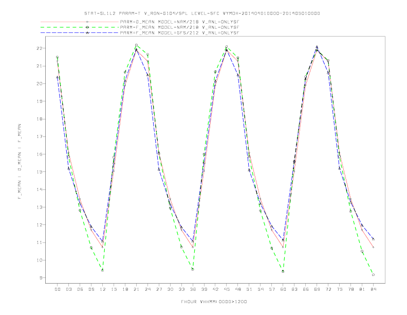407x315 pixels.
Task: Click the chart title starting STAT=SL1L2
Action: pos(202,13)
